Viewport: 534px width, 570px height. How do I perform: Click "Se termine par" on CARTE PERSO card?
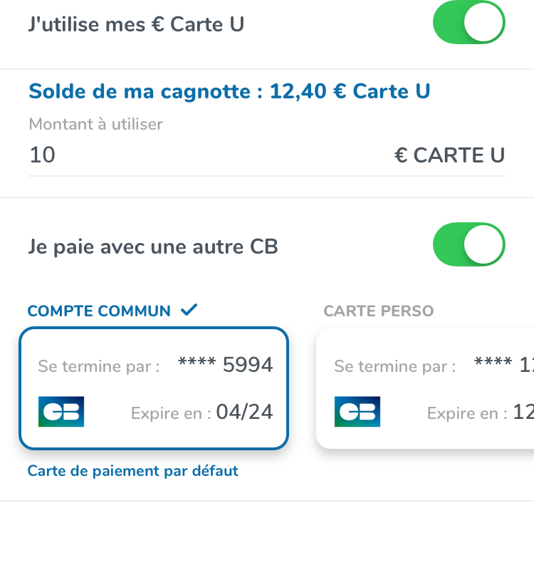(395, 366)
